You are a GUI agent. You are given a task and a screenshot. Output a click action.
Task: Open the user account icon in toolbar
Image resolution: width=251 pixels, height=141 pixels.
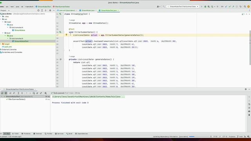[158, 7]
